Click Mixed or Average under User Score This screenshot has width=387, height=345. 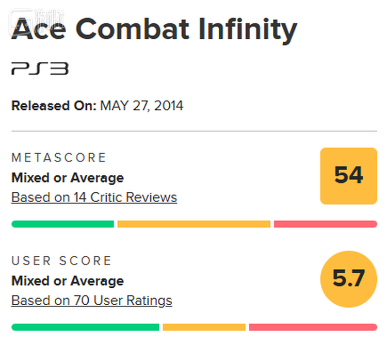tap(68, 281)
